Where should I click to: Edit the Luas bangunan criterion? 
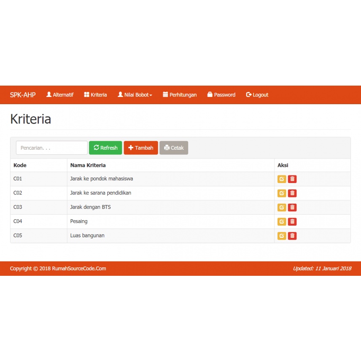282,236
